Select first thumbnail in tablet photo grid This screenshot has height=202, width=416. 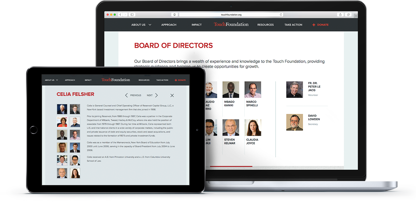point(62,109)
